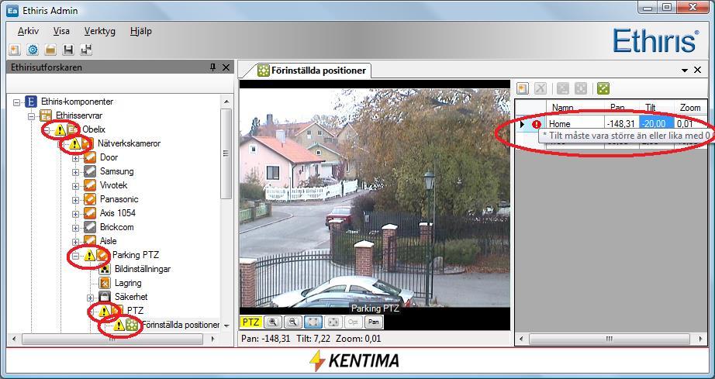Click the red error icon on Home row
This screenshot has width=715, height=379.
point(537,124)
